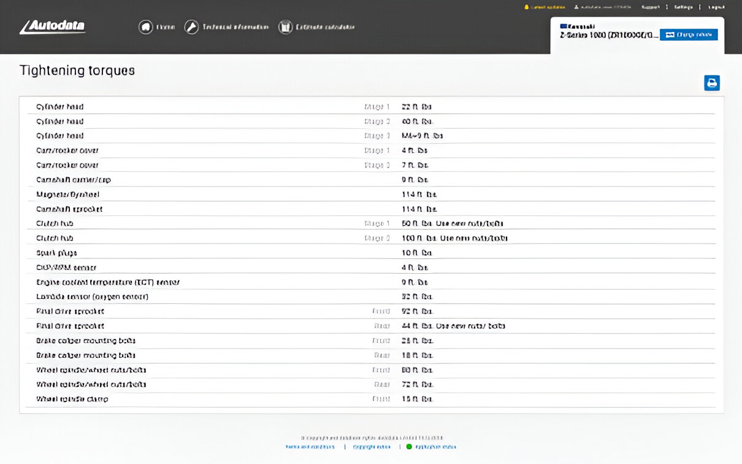The width and height of the screenshot is (742, 464).
Task: Click the Logout link
Action: pos(716,7)
